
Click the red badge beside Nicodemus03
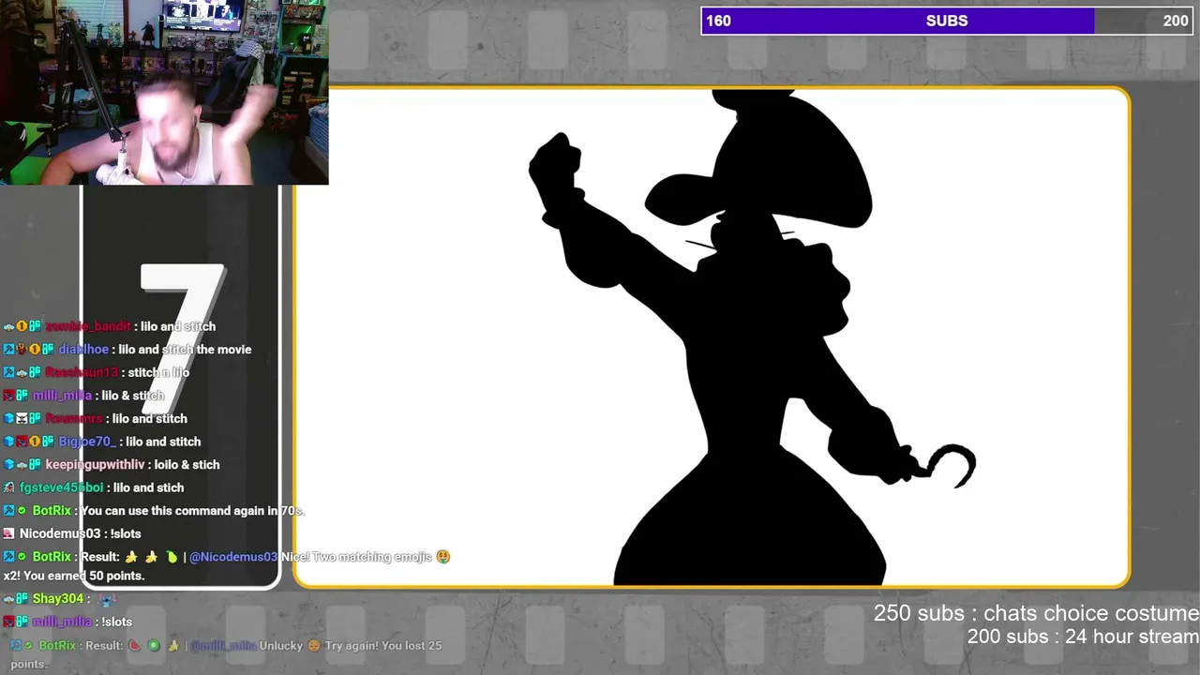(8, 533)
